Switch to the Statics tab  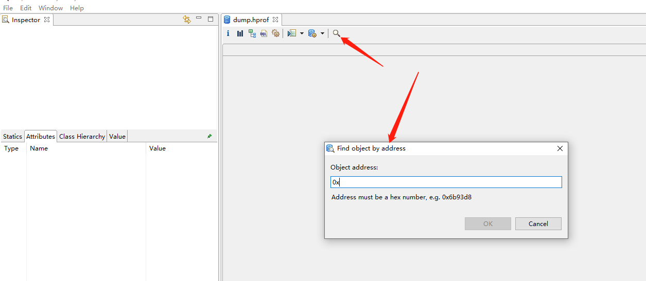[x=12, y=136]
